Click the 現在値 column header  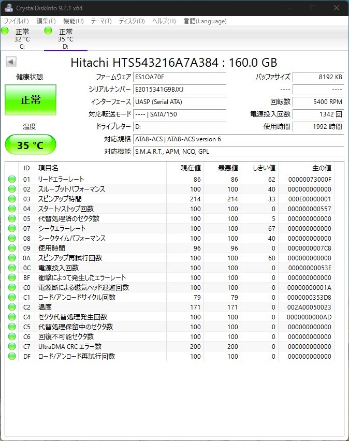[x=185, y=168]
